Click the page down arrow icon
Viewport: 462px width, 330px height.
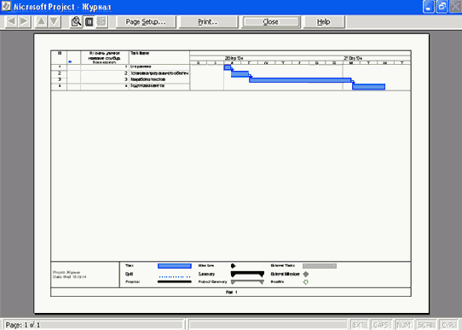point(55,22)
